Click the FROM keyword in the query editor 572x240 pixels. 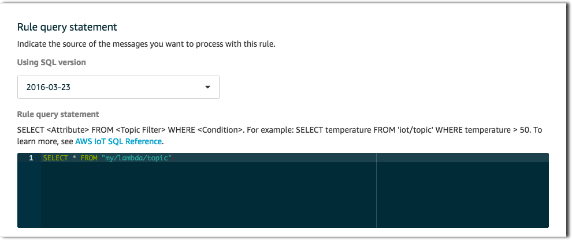(88, 158)
